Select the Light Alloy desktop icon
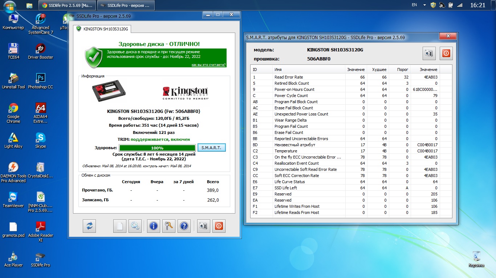 13,141
